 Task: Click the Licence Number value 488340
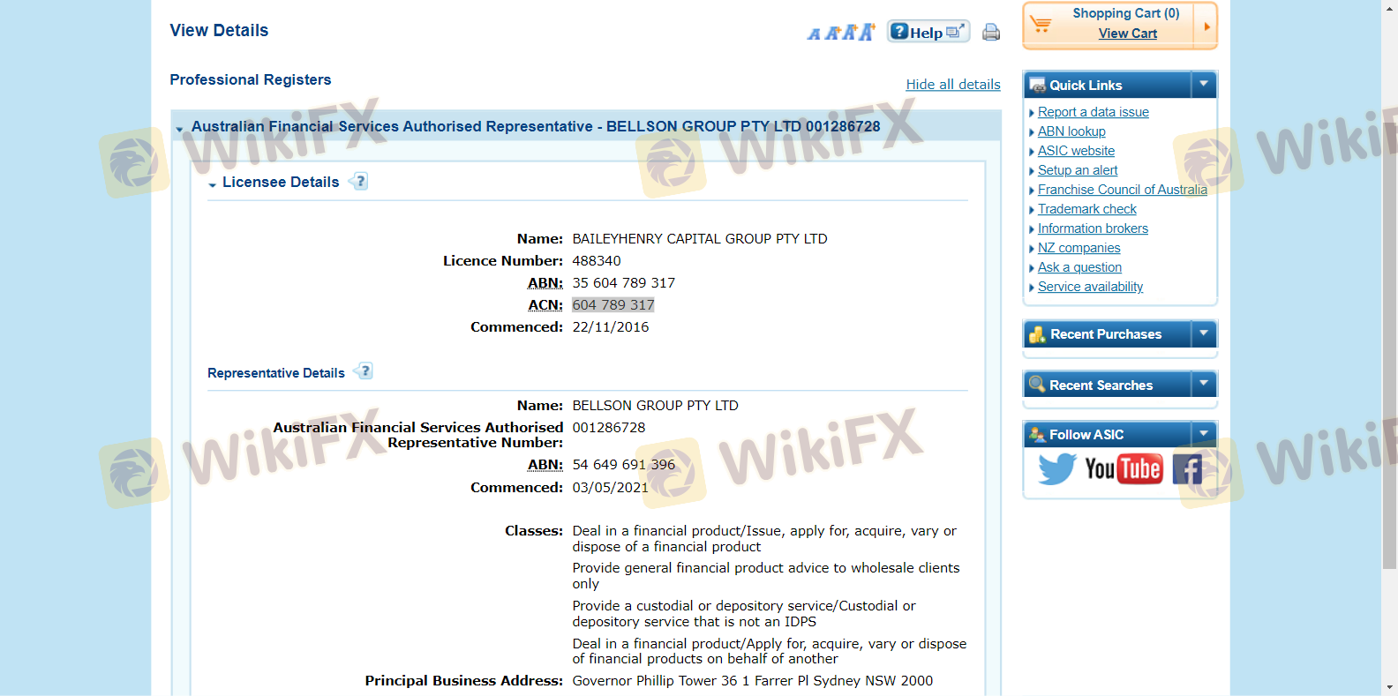click(597, 261)
